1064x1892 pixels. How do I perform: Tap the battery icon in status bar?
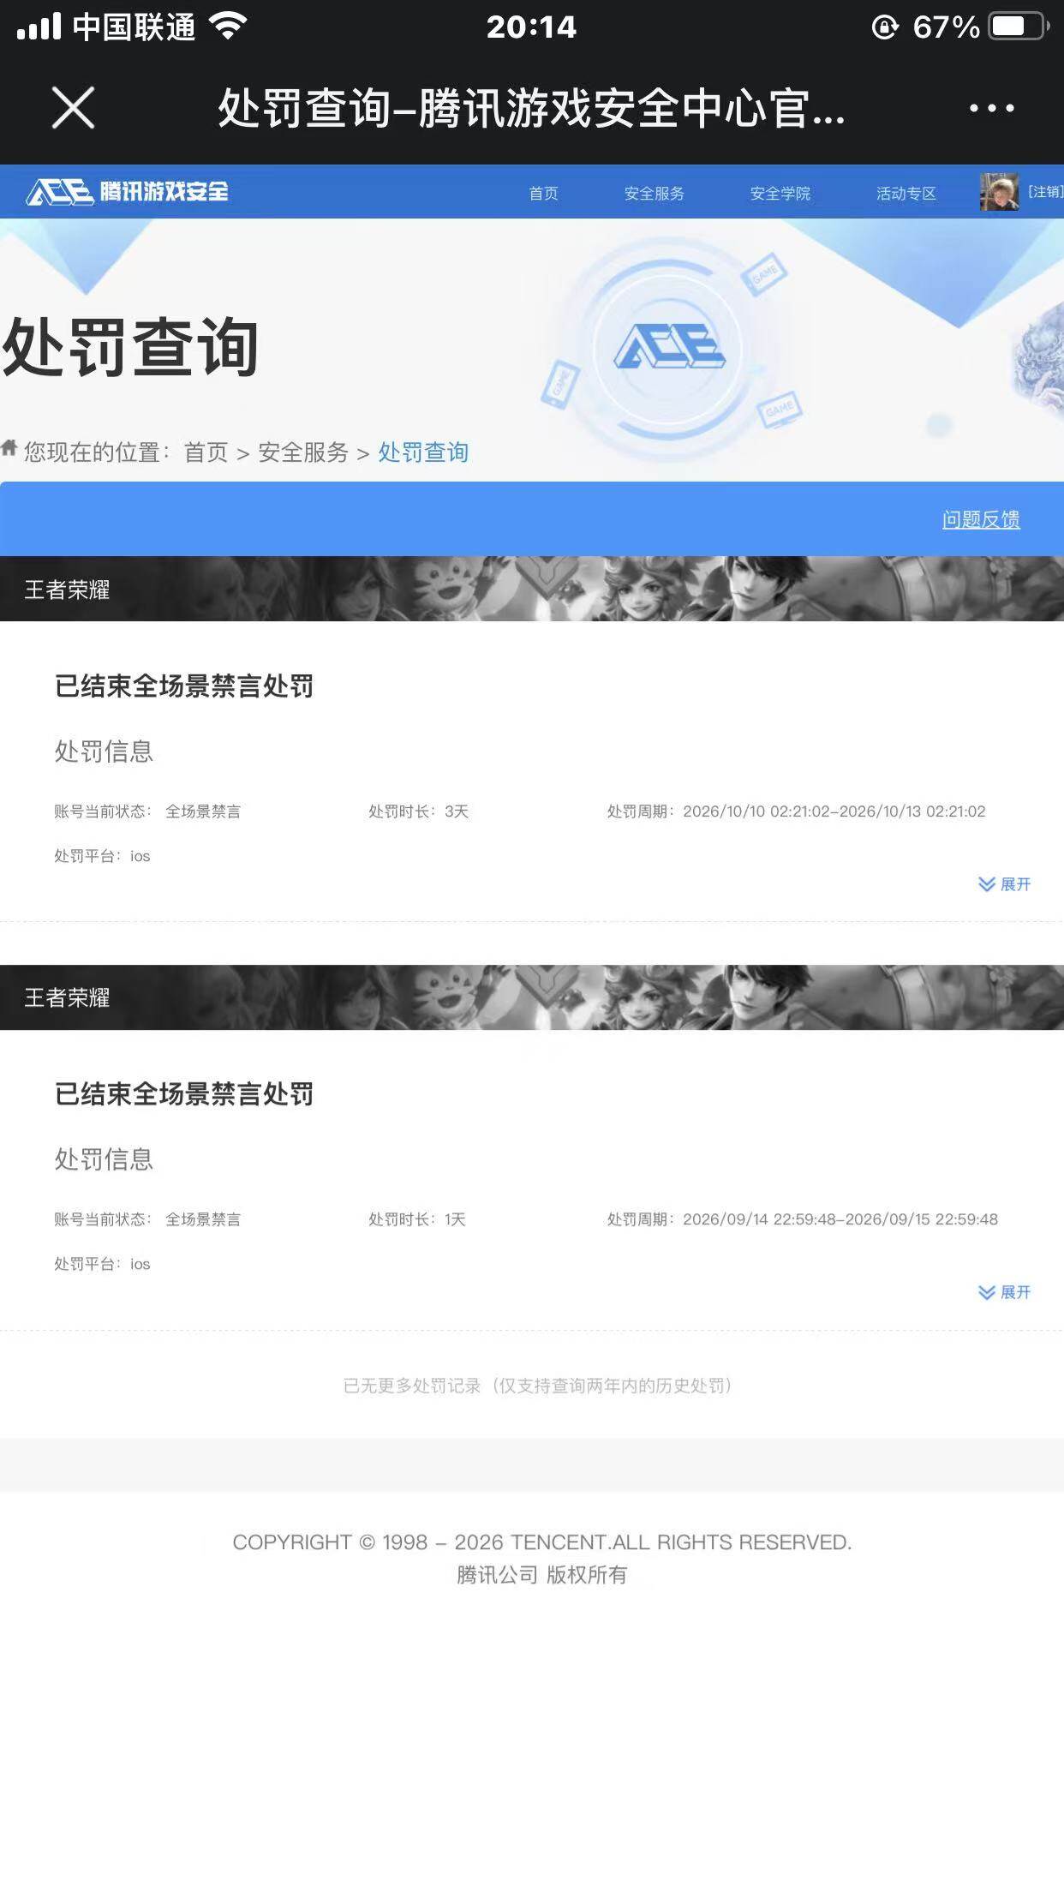point(1019,27)
